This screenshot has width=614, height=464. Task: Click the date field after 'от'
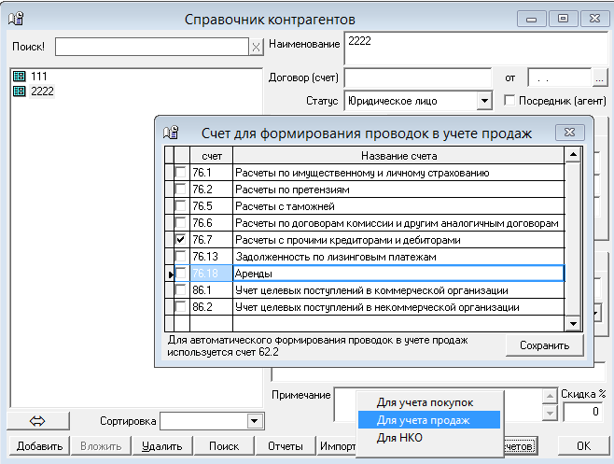point(559,78)
